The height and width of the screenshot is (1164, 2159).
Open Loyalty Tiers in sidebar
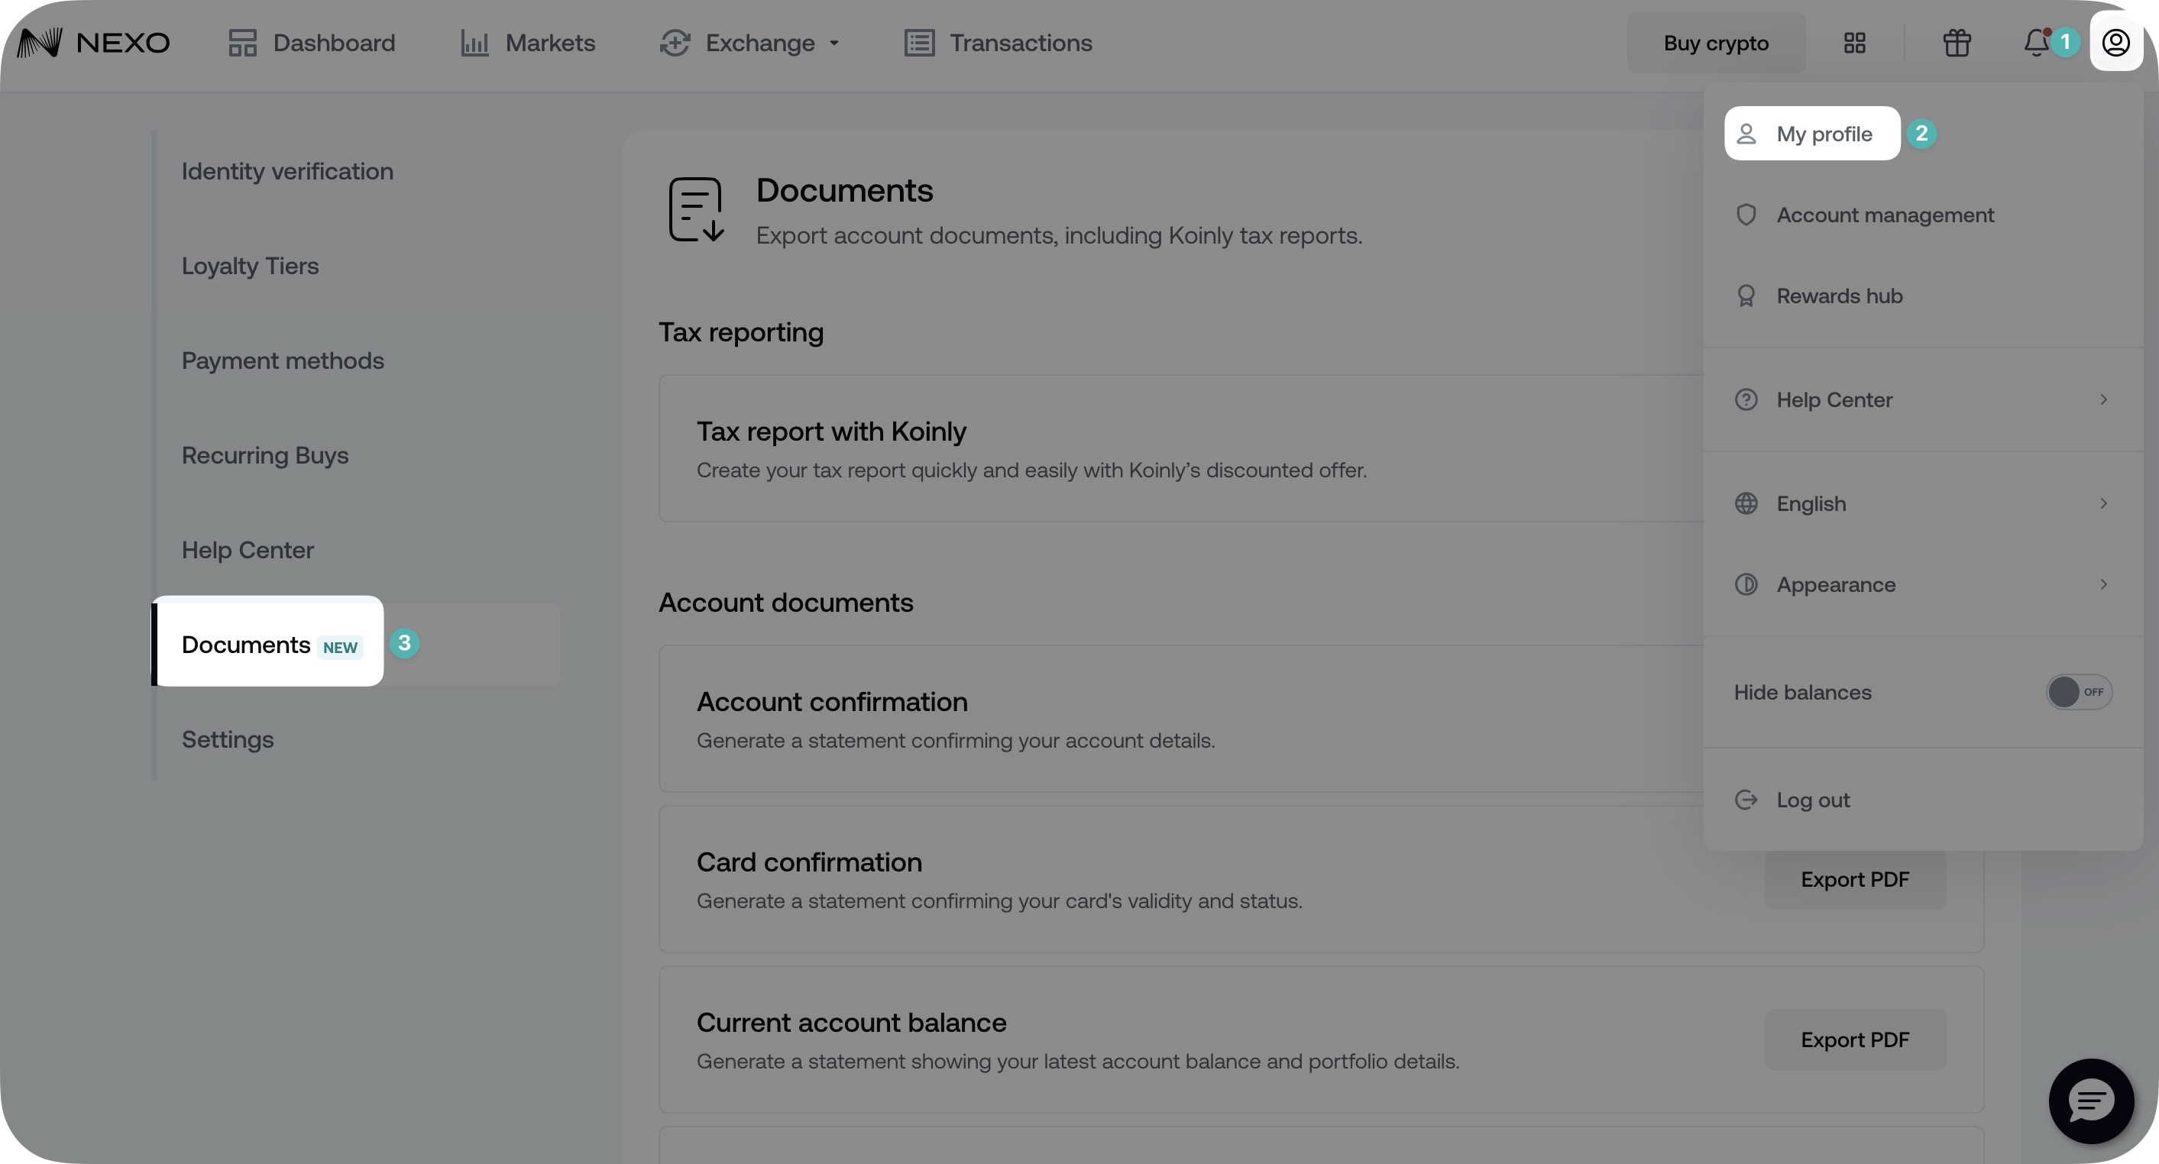click(x=251, y=267)
